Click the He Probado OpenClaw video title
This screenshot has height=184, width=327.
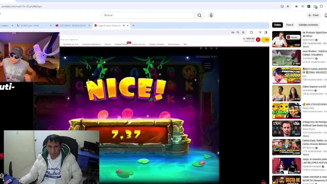314,34
